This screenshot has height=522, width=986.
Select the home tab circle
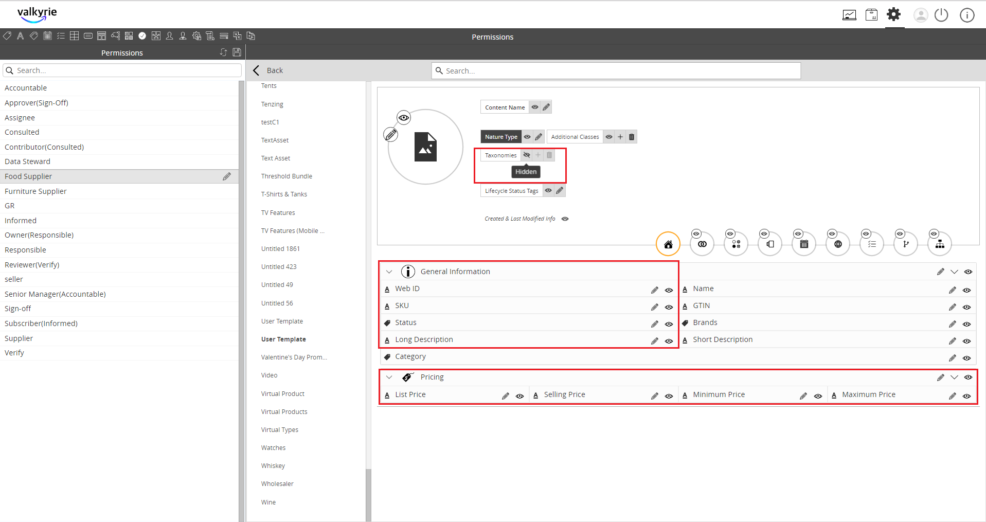pos(668,244)
